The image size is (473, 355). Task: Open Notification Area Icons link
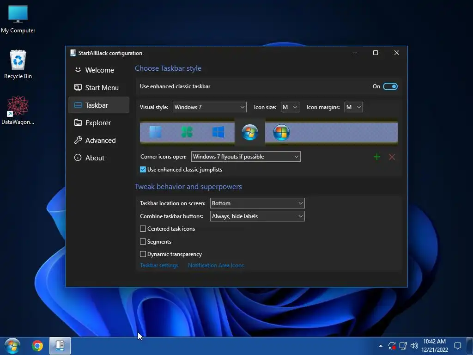point(216,265)
